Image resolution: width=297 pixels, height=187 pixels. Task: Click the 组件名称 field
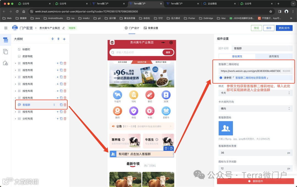coord(262,48)
